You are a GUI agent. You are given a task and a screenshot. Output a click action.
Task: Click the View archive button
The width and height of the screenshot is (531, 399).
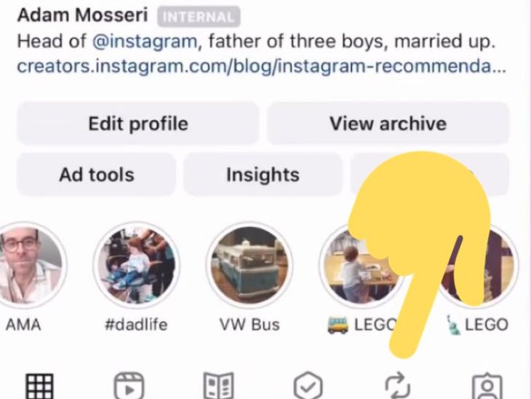pos(388,123)
